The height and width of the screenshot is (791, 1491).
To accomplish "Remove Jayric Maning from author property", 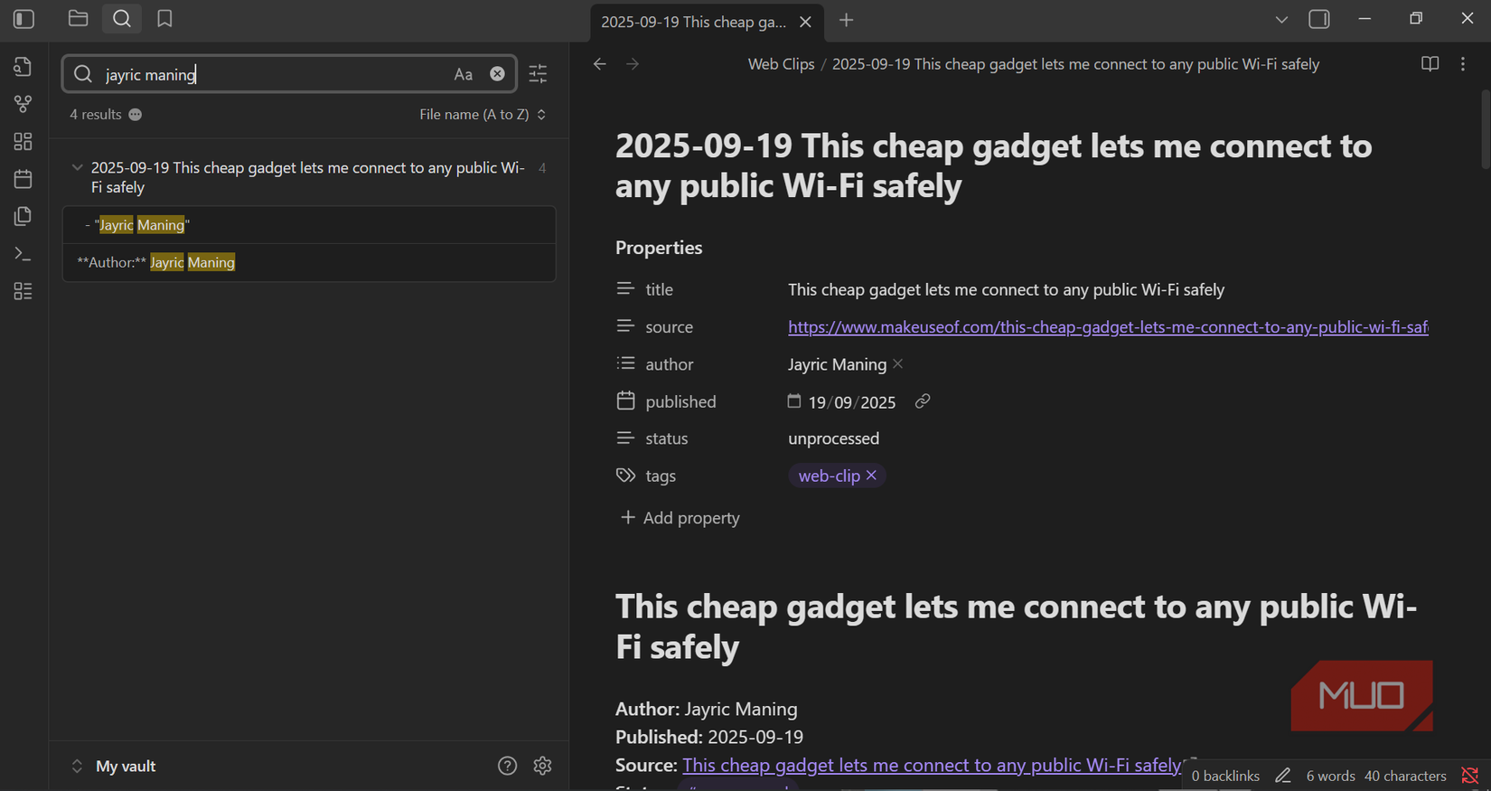I will (897, 364).
